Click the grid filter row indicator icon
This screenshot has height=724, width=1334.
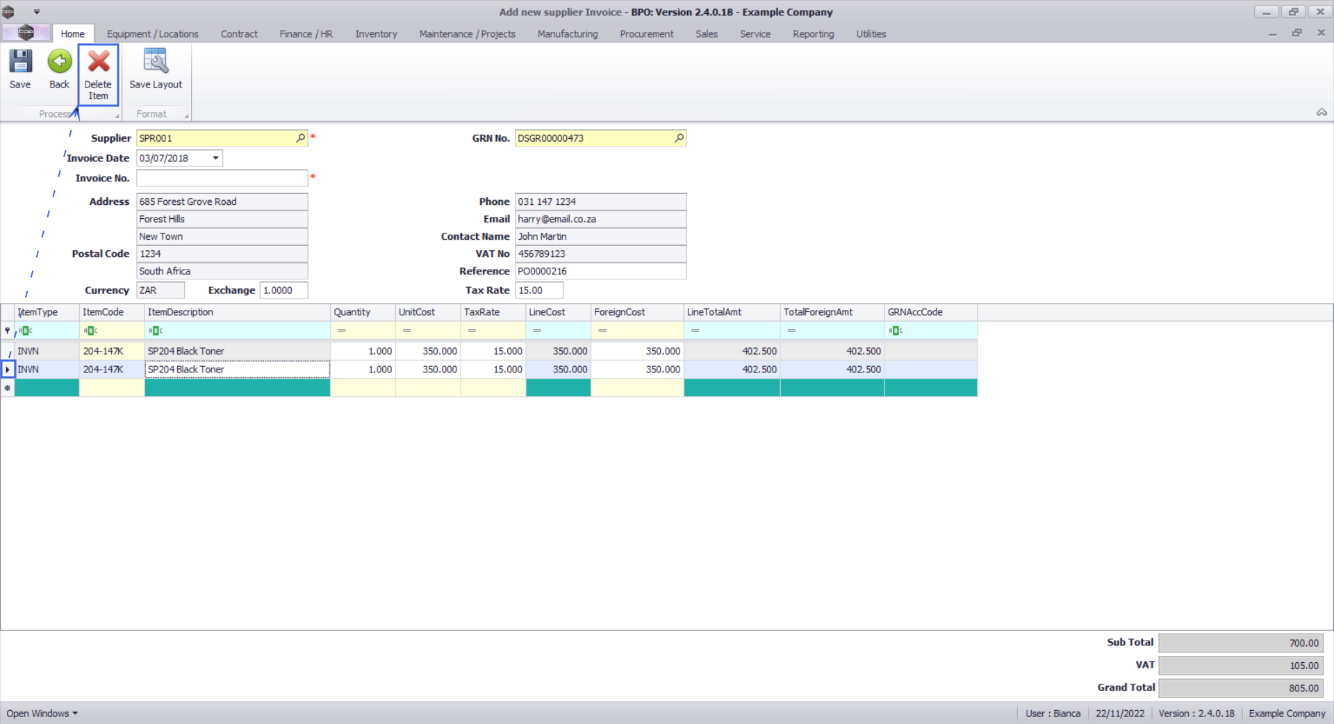(x=8, y=331)
